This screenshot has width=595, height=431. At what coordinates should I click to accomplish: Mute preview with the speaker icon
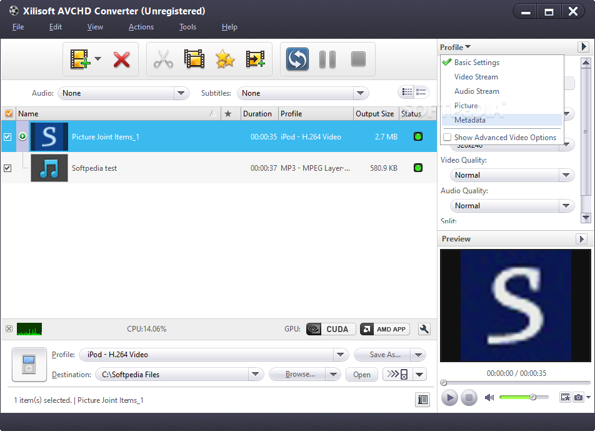point(489,397)
